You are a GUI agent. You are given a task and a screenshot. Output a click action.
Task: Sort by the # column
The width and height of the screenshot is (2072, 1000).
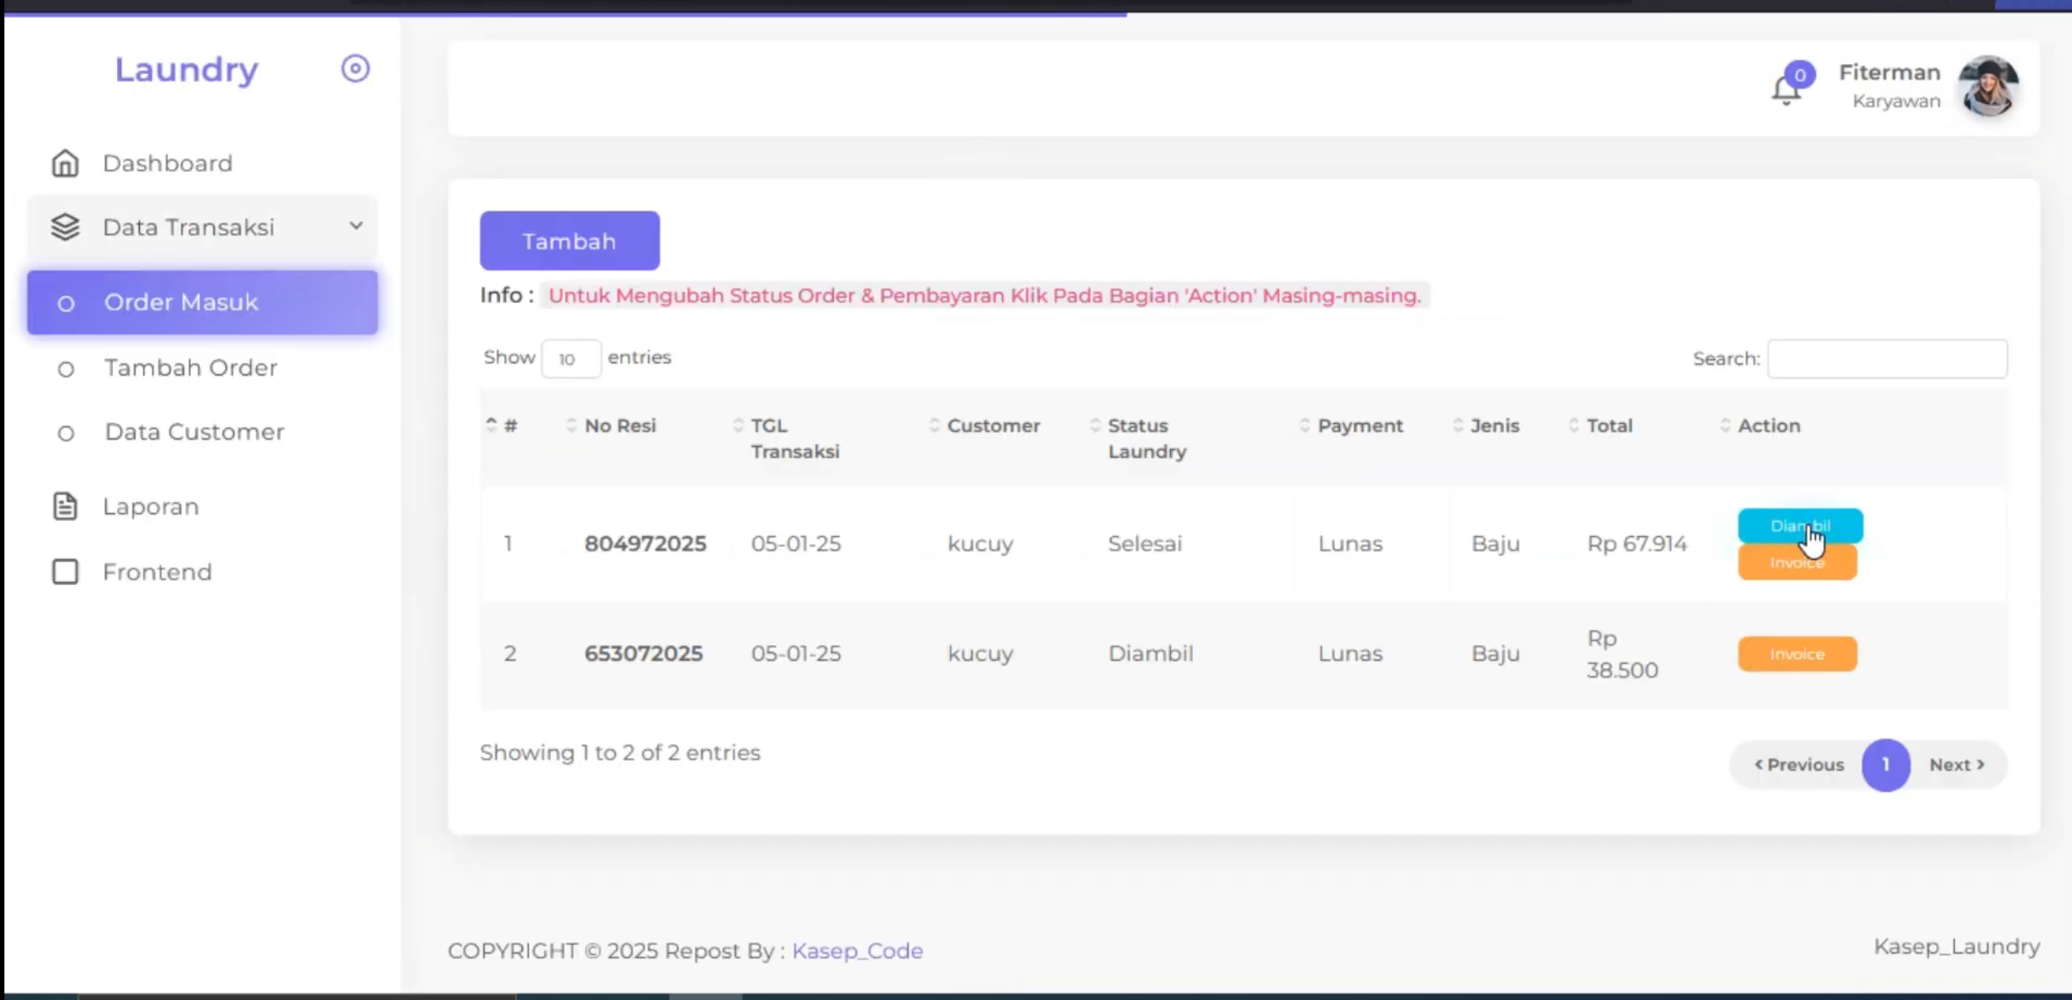[510, 426]
